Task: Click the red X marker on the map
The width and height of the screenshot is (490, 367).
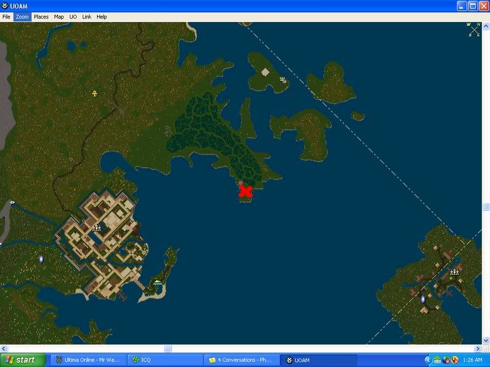Action: pos(246,191)
